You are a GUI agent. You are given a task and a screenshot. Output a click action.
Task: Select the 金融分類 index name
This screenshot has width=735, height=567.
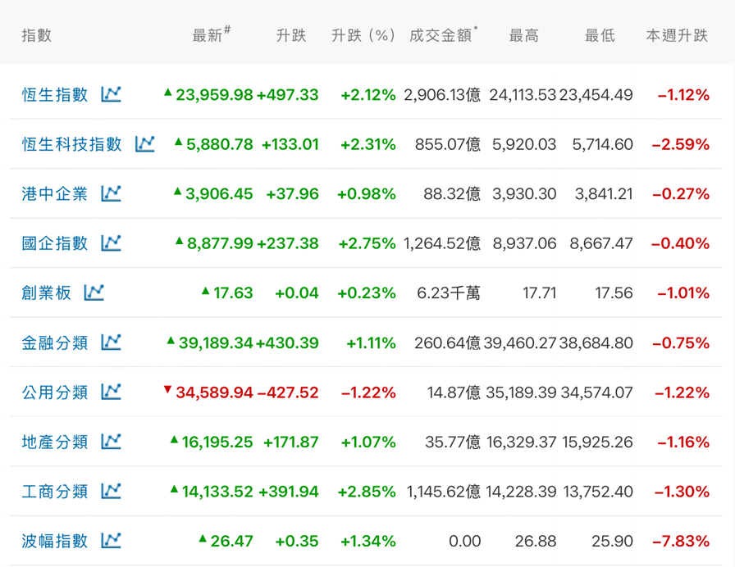(x=55, y=342)
